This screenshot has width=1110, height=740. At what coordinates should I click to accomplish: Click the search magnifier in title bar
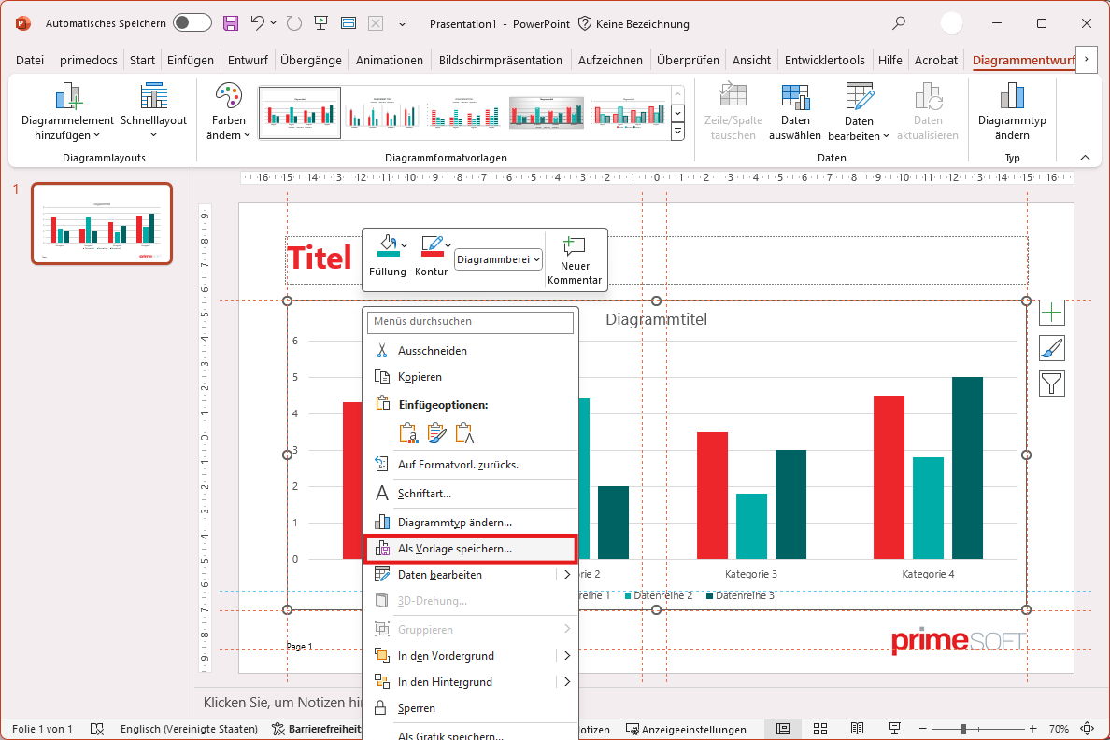tap(898, 23)
